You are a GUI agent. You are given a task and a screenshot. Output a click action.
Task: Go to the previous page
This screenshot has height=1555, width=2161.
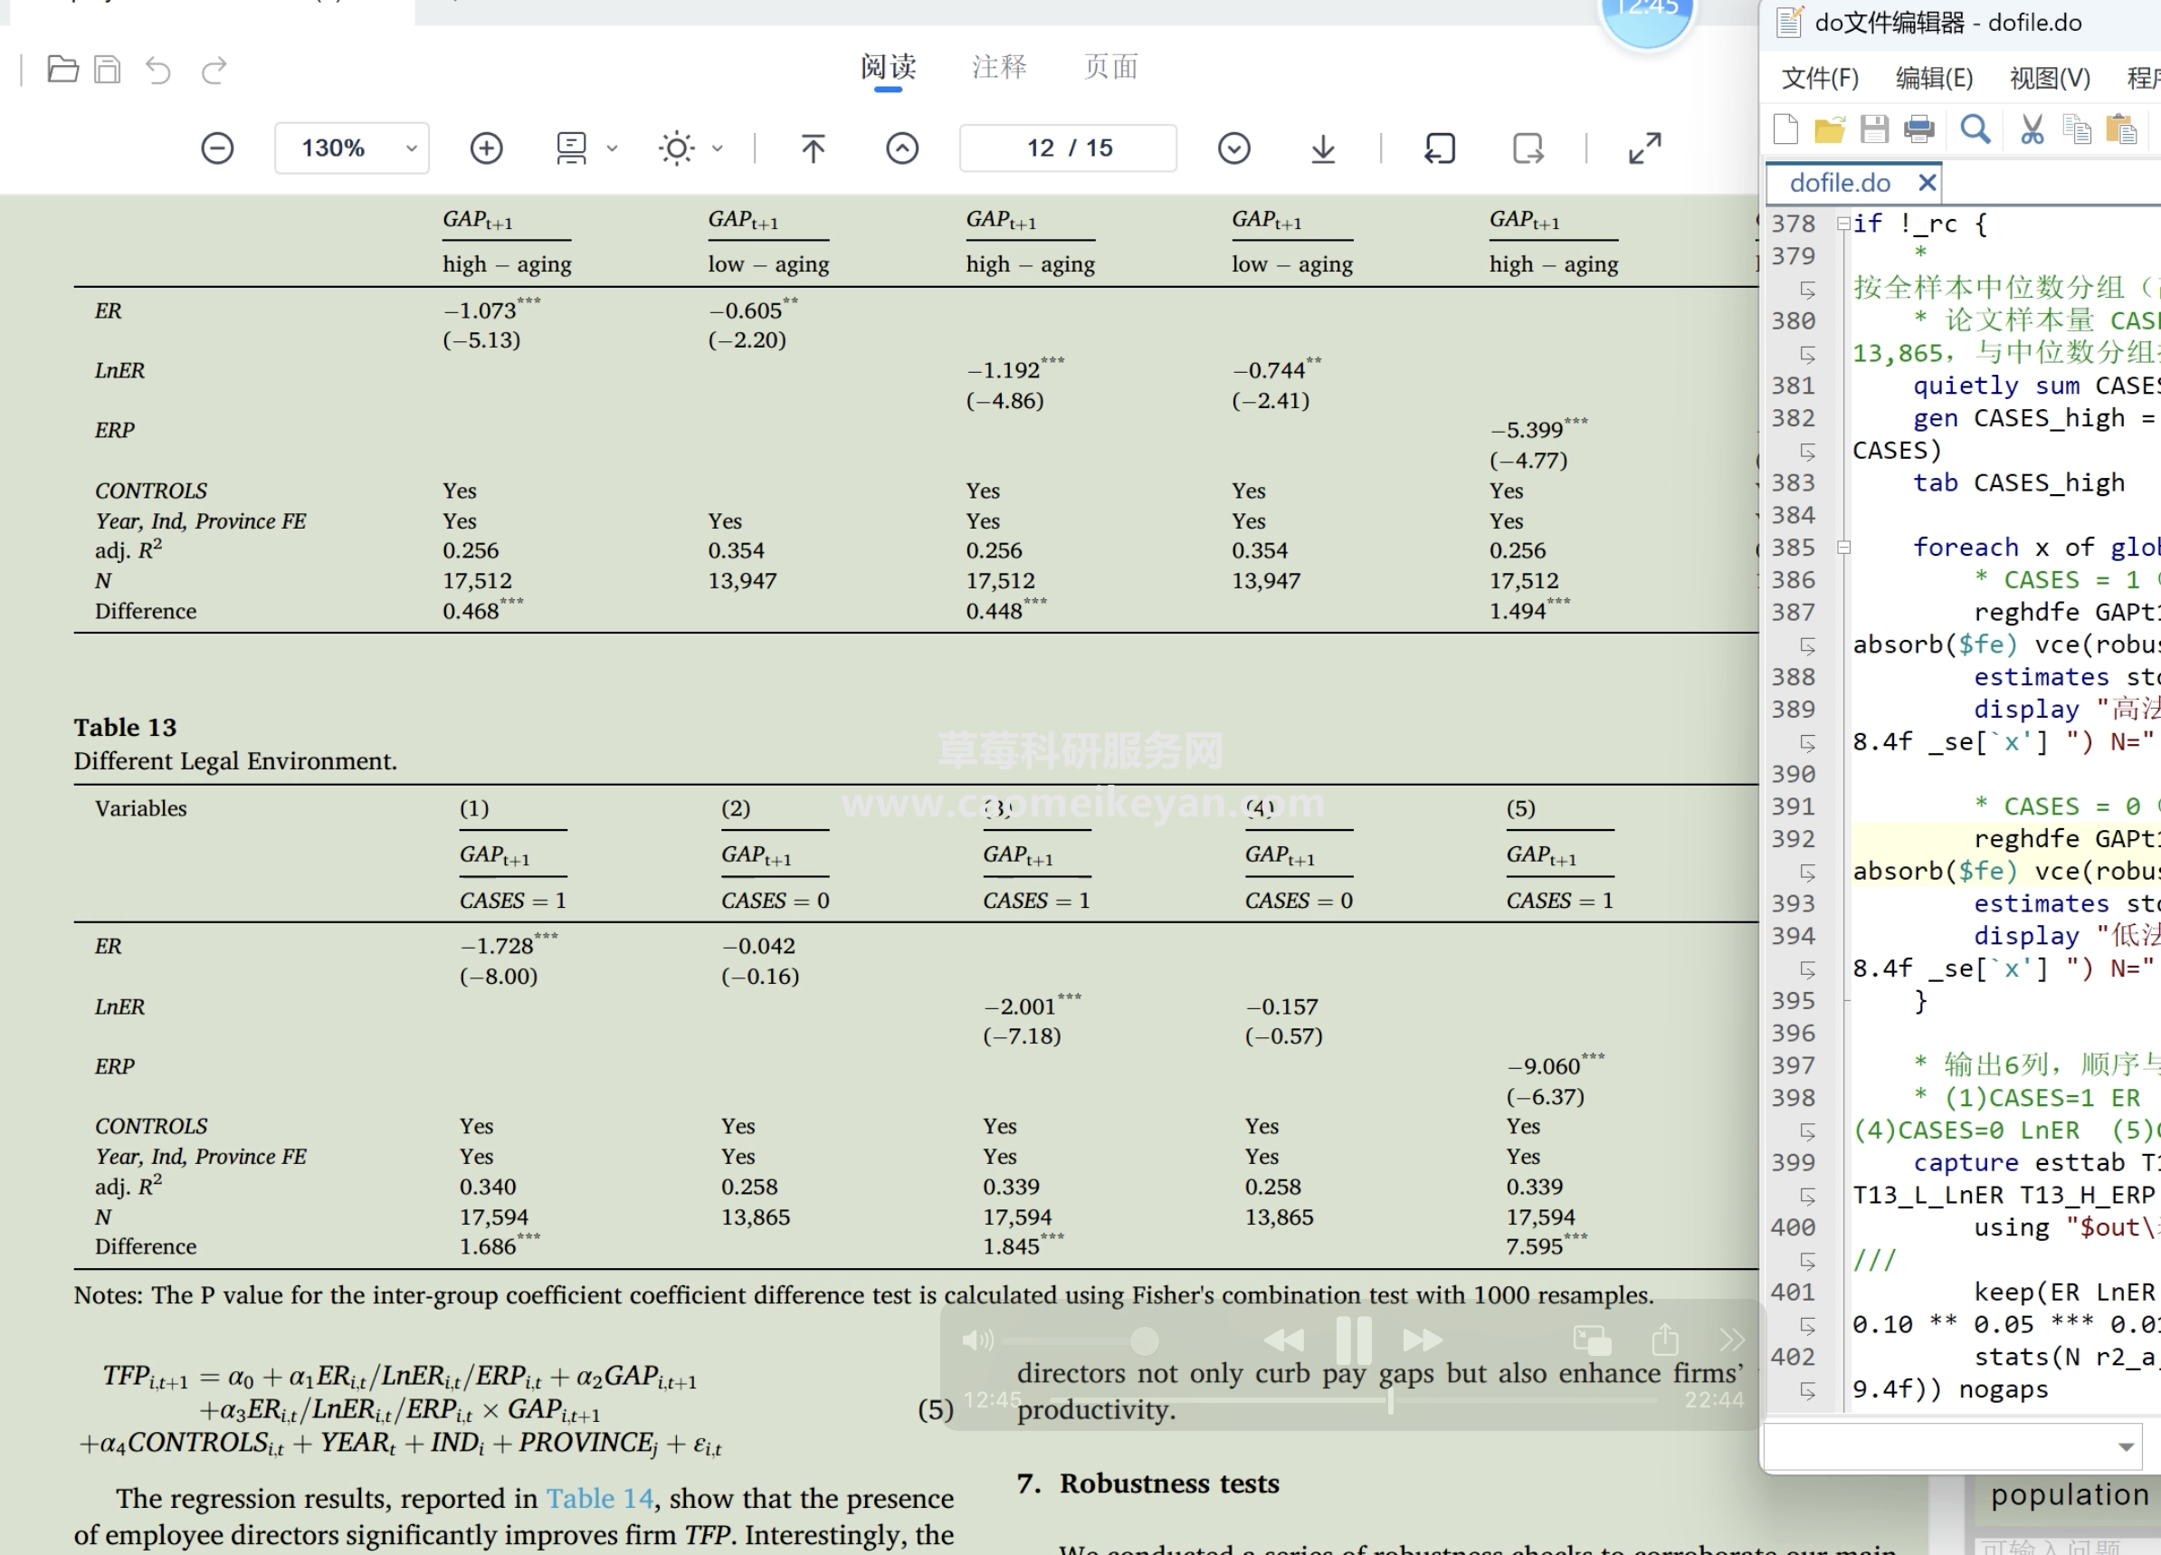click(x=902, y=148)
